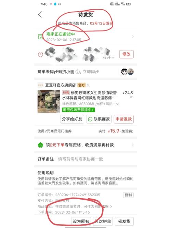The height and width of the screenshot is (228, 171).
Task: Click 申请退款 button
Action: click(124, 119)
